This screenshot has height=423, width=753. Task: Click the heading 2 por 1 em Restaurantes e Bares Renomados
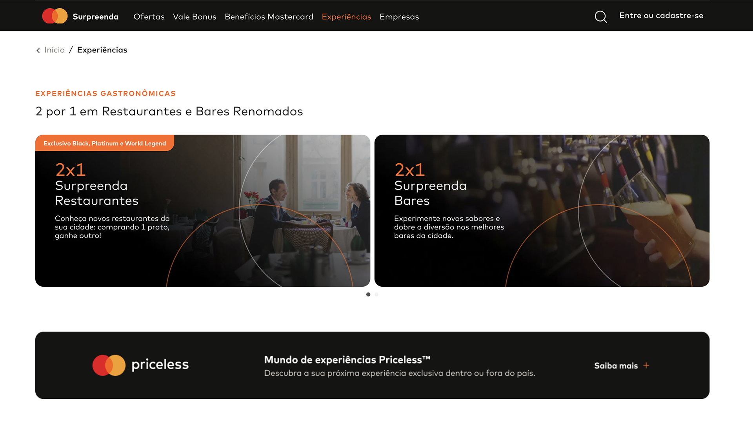169,111
